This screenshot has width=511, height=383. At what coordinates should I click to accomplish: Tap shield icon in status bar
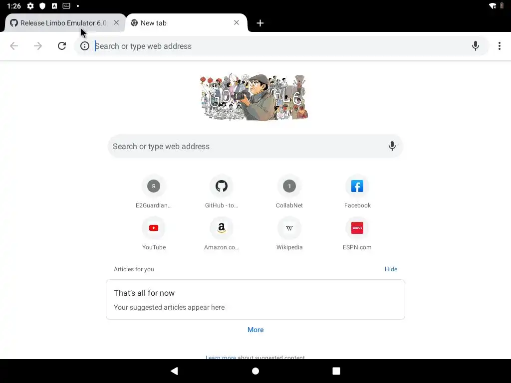coord(42,6)
